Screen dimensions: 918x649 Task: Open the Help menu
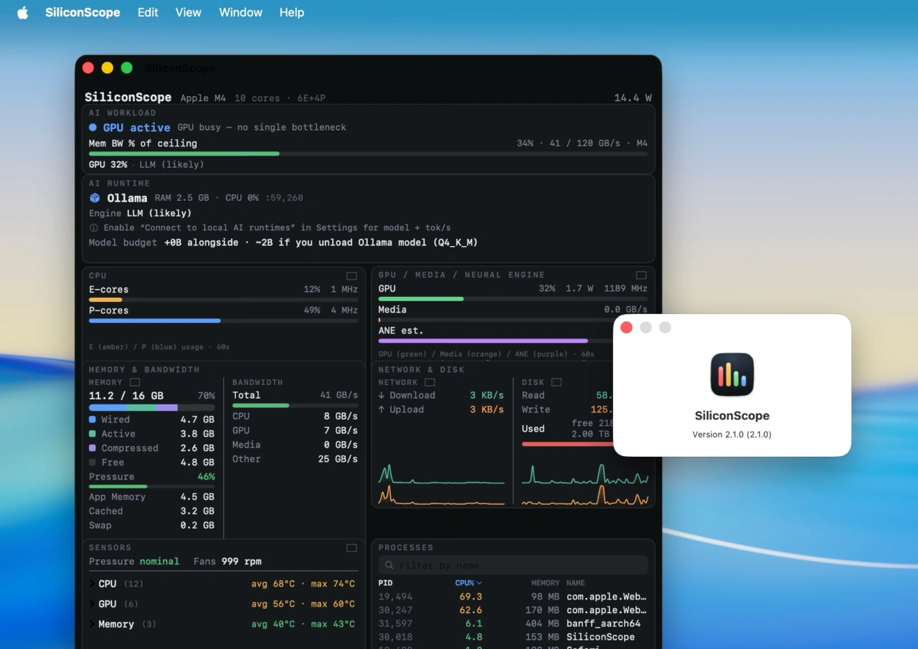click(x=292, y=13)
